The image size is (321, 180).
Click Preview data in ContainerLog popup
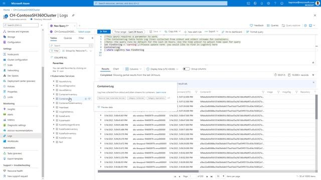[x=105, y=107]
